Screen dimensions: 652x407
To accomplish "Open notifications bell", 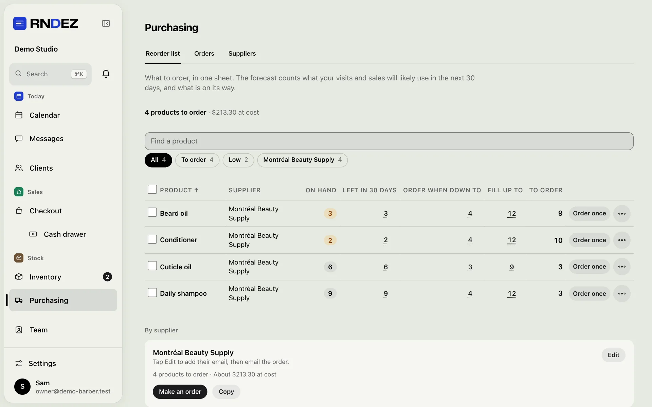I will 106,74.
